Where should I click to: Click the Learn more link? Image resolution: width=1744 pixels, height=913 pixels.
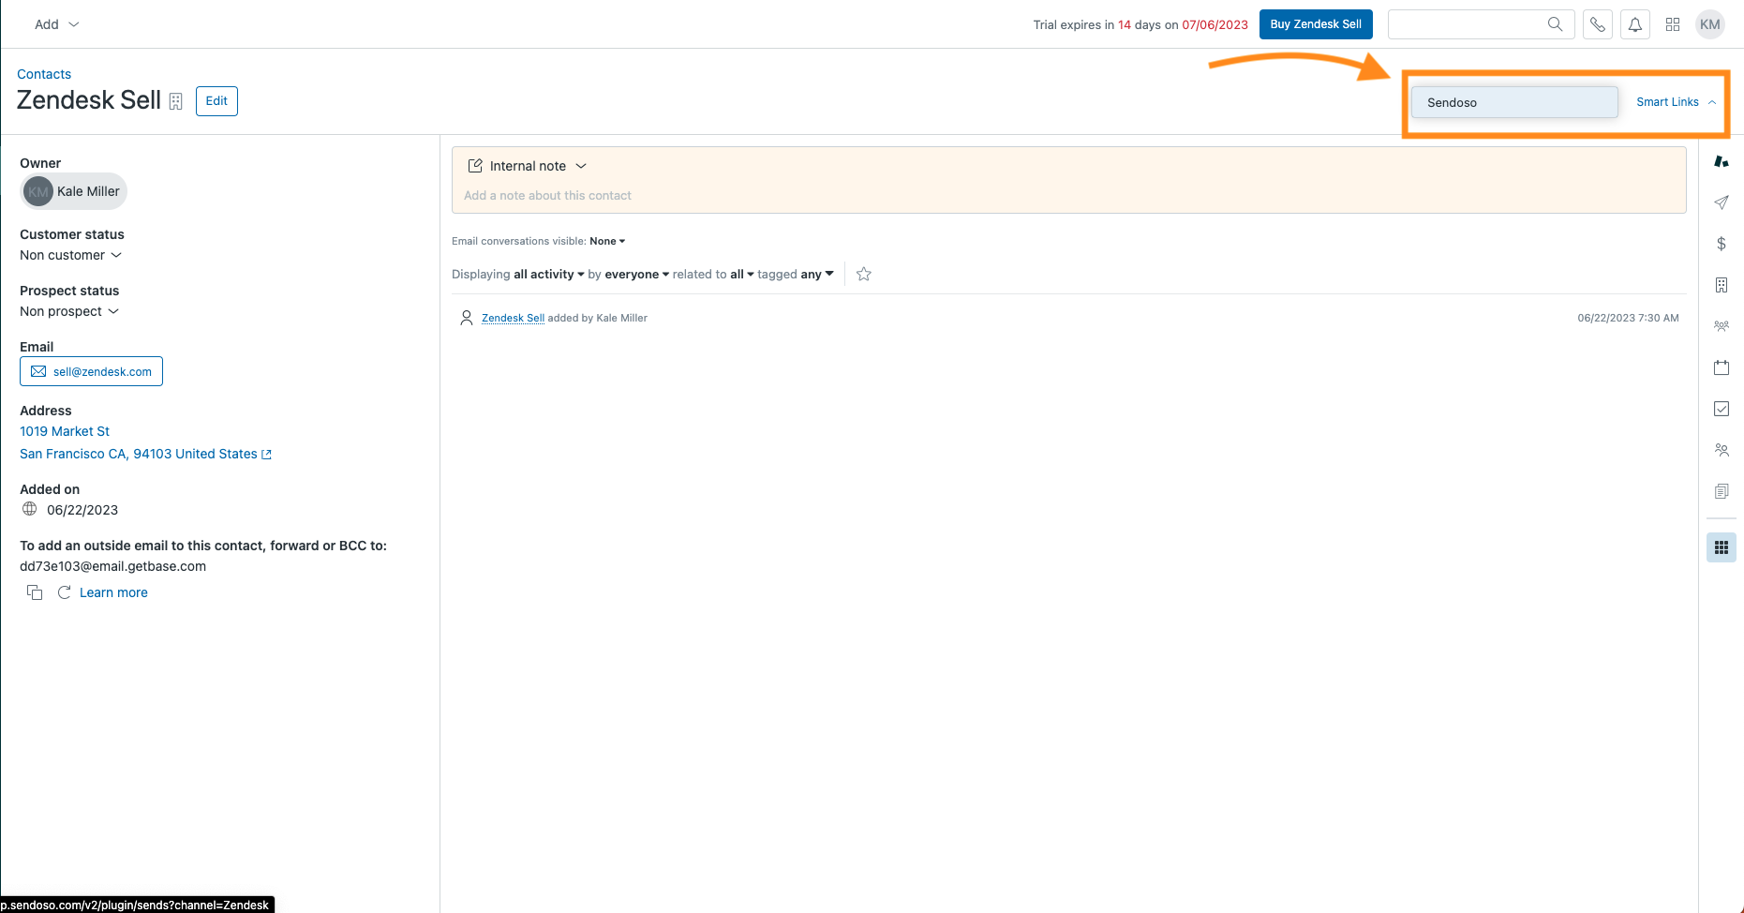[113, 592]
